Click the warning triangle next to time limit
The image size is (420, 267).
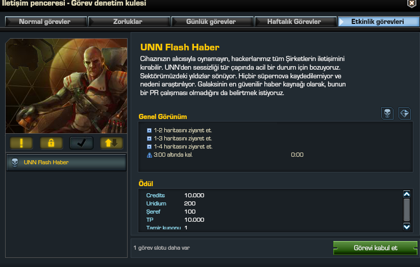pyautogui.click(x=150, y=155)
